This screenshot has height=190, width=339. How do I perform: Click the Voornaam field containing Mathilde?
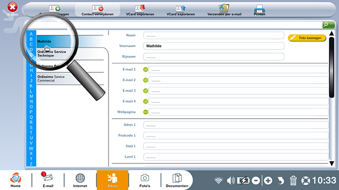point(214,46)
